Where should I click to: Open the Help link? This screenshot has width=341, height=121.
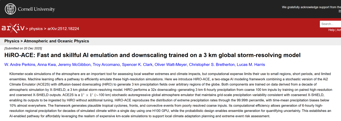coord(331,30)
